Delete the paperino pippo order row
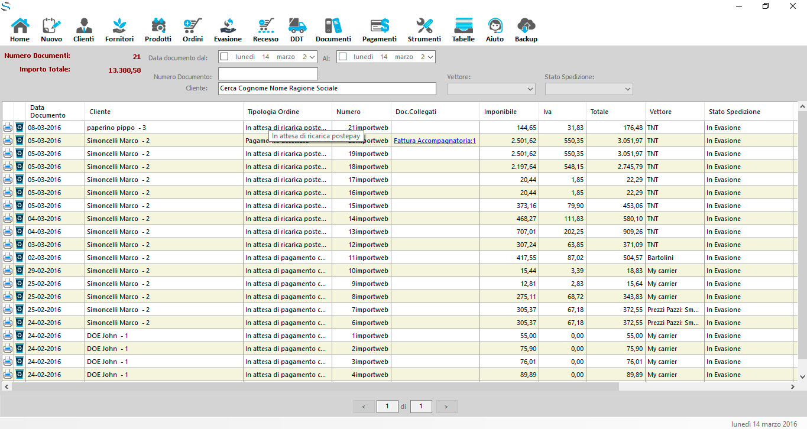This screenshot has width=807, height=429. point(20,127)
